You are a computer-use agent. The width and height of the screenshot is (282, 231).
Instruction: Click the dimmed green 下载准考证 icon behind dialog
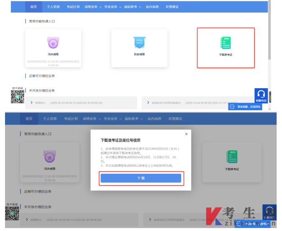coord(232,157)
